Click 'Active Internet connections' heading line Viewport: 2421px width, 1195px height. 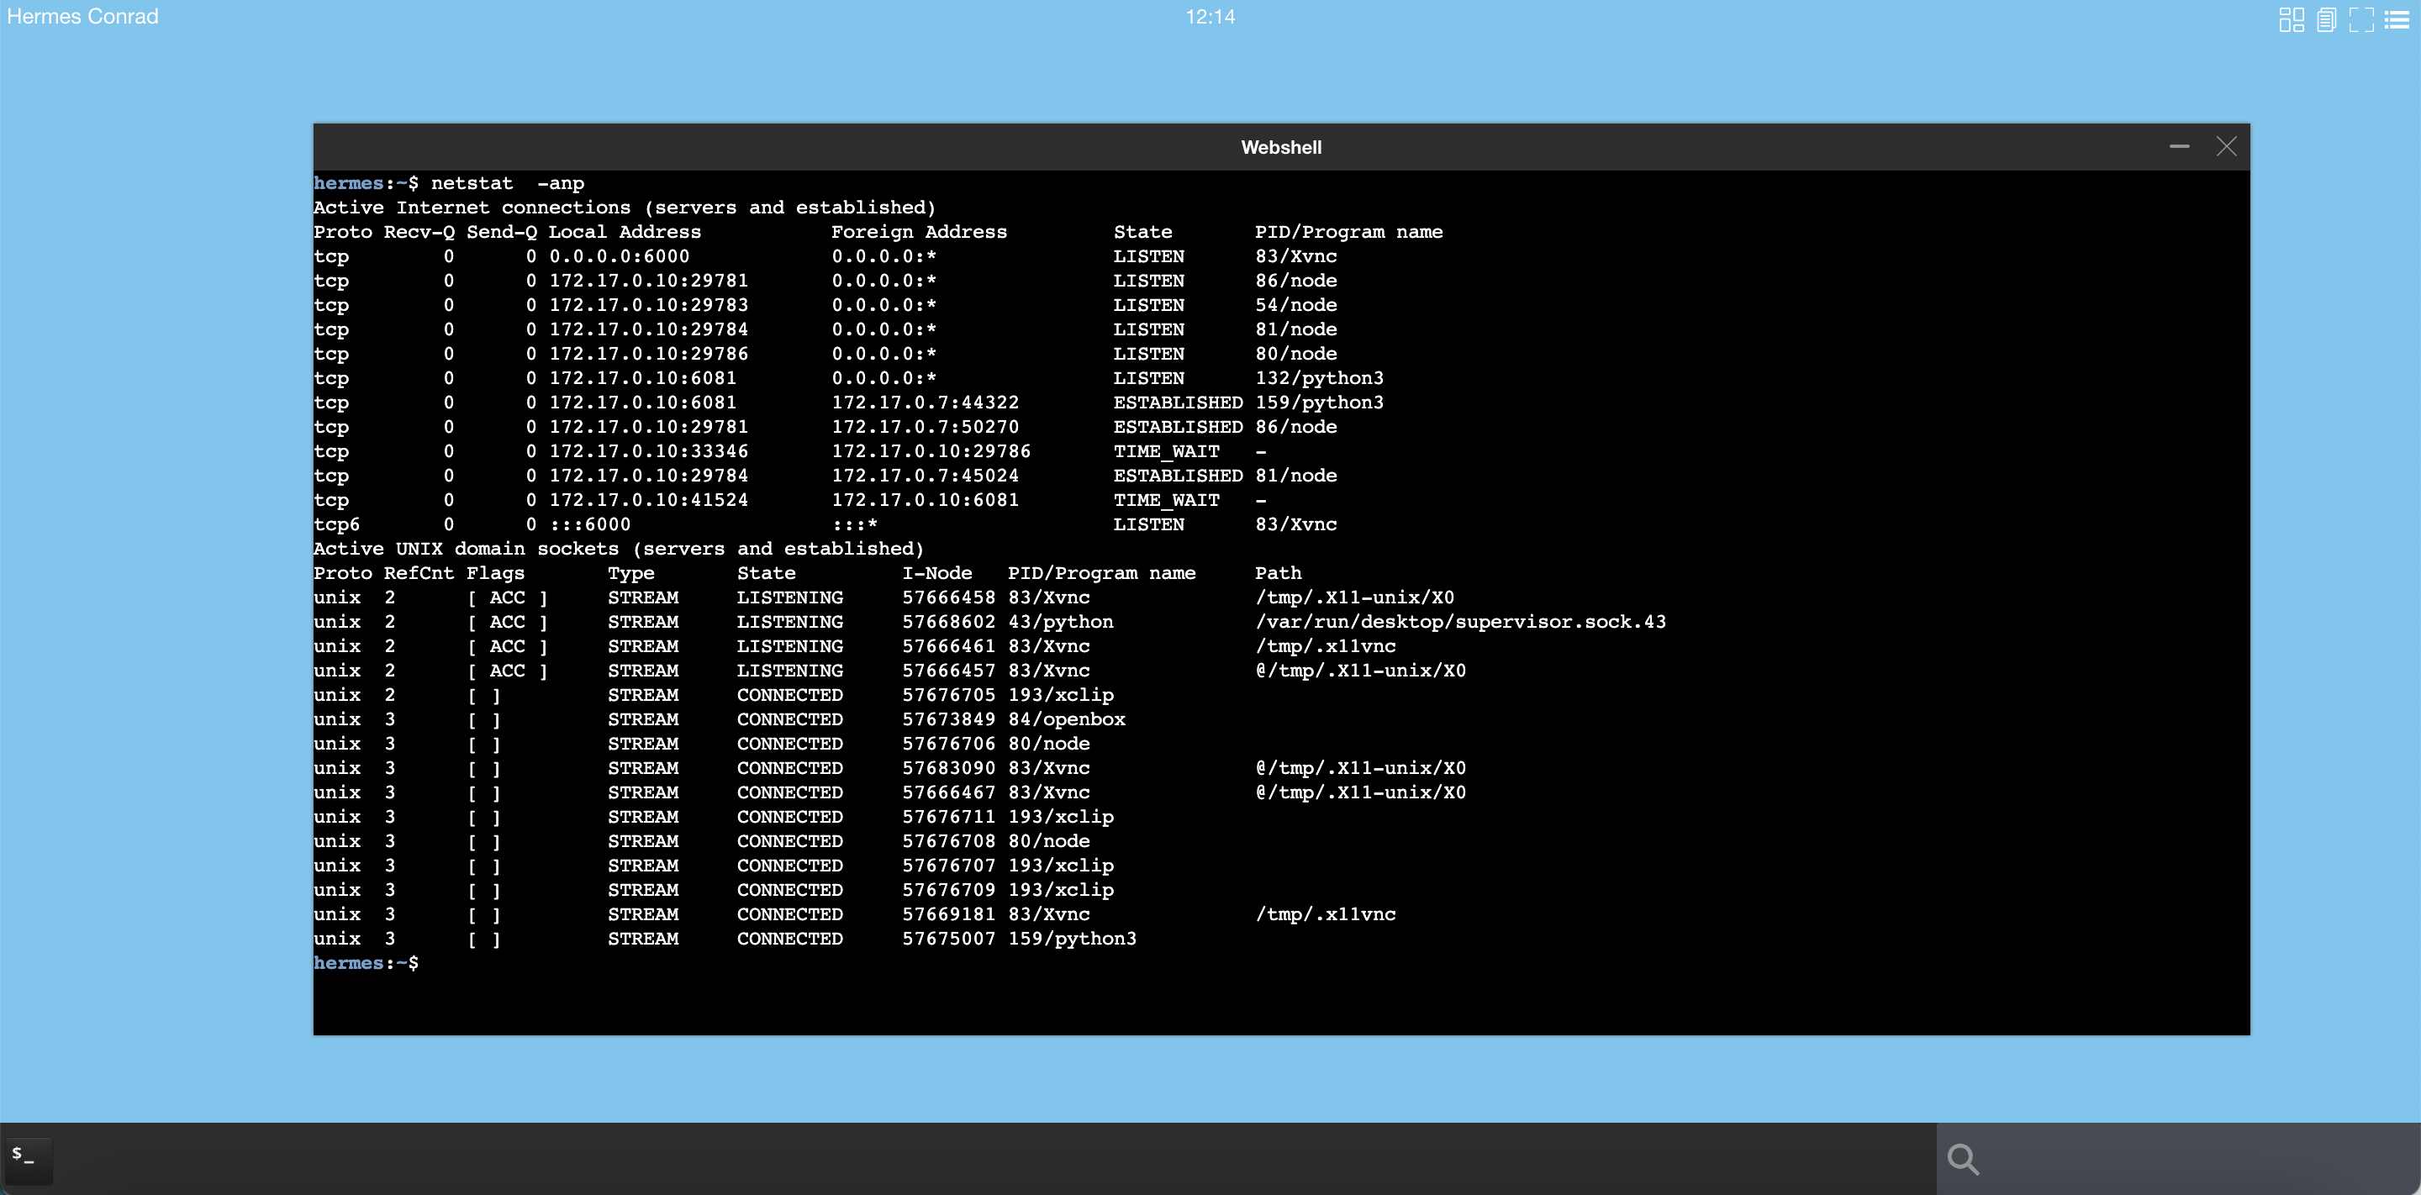click(624, 208)
